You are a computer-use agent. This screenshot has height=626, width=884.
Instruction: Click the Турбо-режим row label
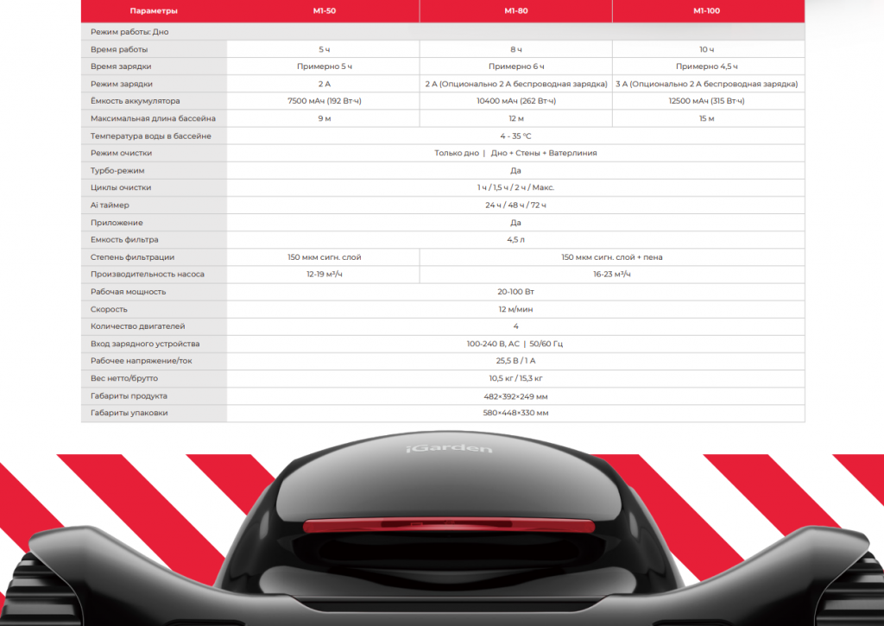coord(117,170)
